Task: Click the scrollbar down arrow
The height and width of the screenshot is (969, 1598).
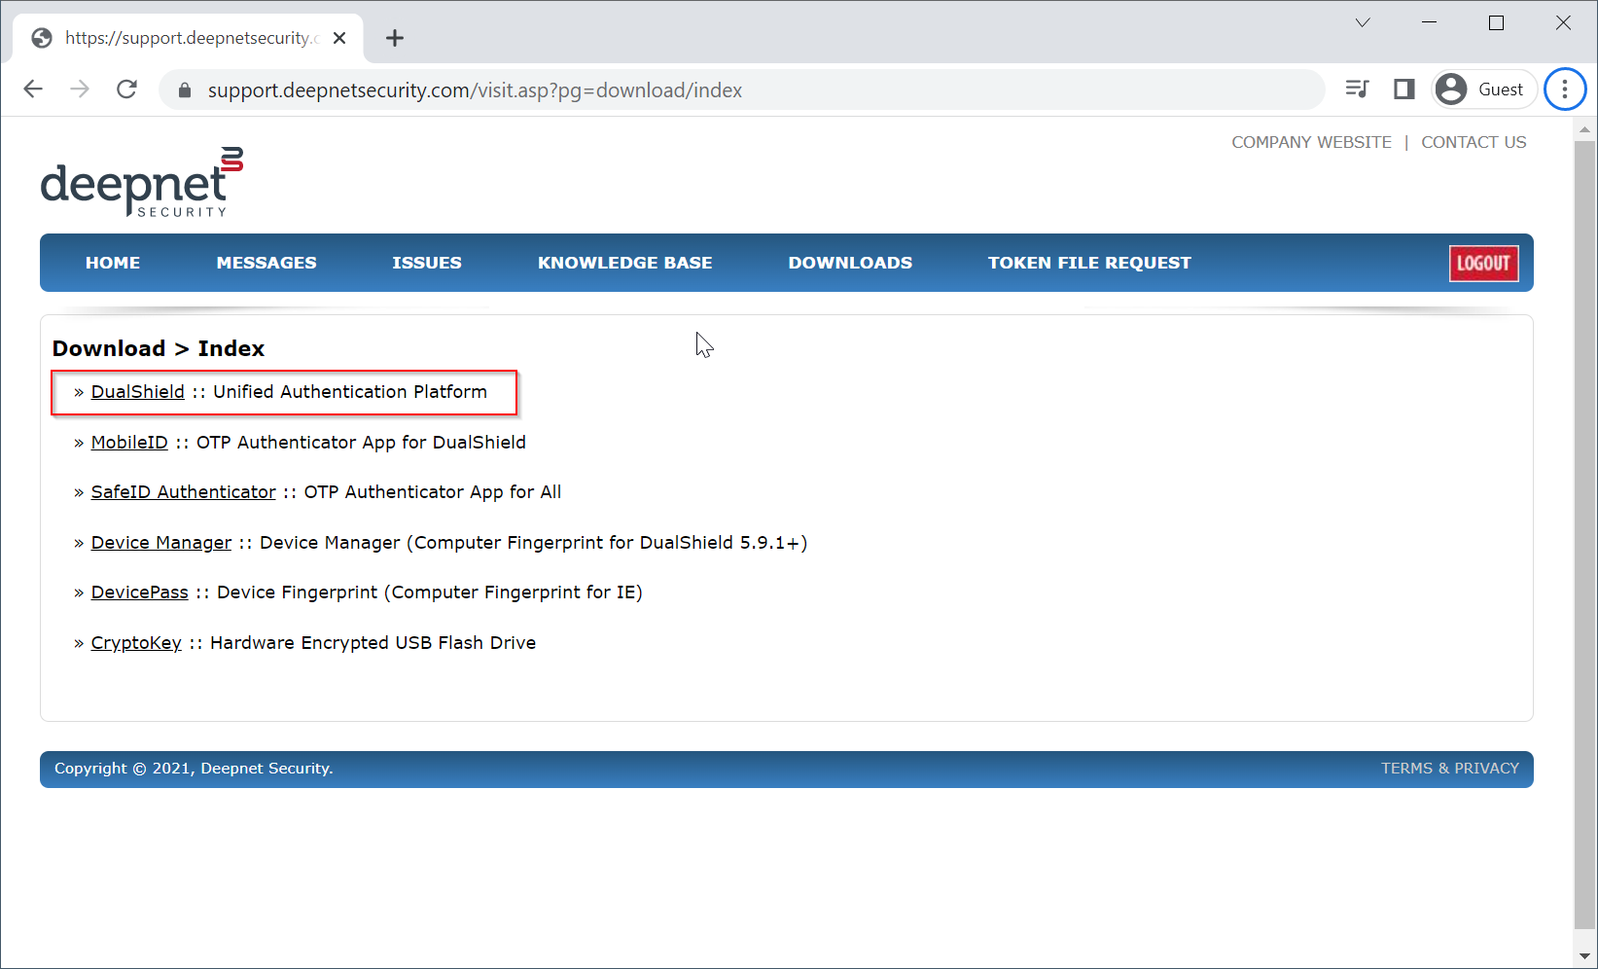Action: (1584, 956)
